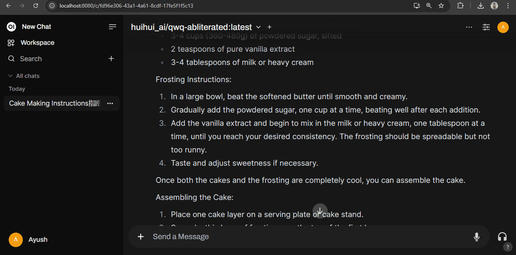Screen dimensions: 516x255
Task: Open the Ayush user profile menu
Action: tap(28, 240)
